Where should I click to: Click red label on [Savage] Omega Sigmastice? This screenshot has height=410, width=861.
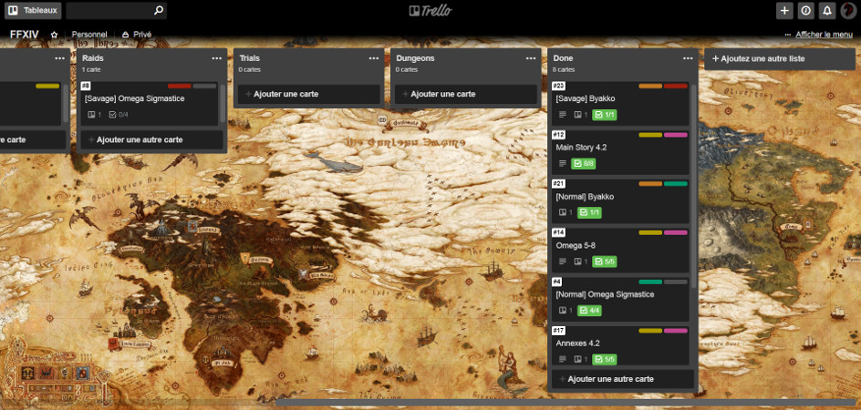[180, 87]
